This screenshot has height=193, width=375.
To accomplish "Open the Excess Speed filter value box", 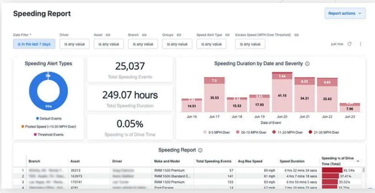I will click(x=250, y=44).
